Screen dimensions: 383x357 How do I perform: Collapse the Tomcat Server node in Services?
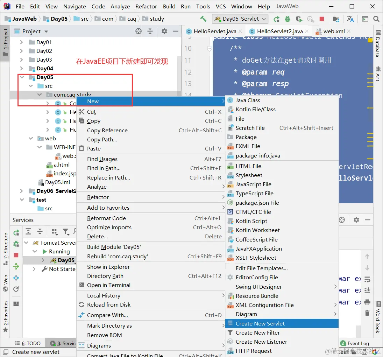(26, 243)
